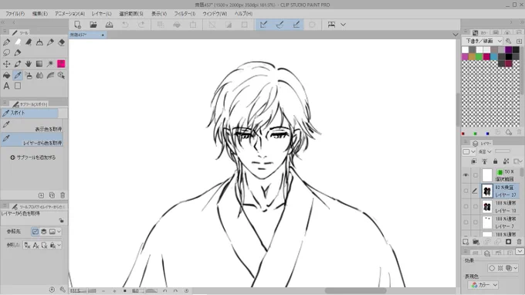Select the Pen tool in tool palette
525x295 pixels.
[6, 42]
